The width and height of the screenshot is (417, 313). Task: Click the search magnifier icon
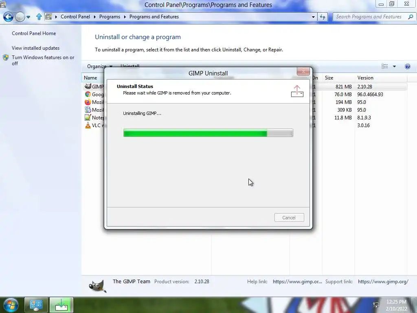pos(410,17)
